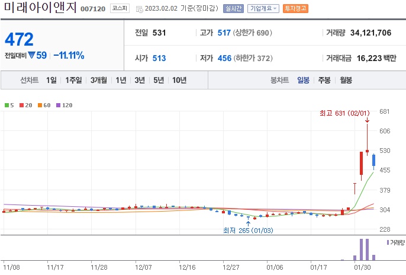Click the 01/30 date axis label
The image size is (406, 275).
coord(362,267)
